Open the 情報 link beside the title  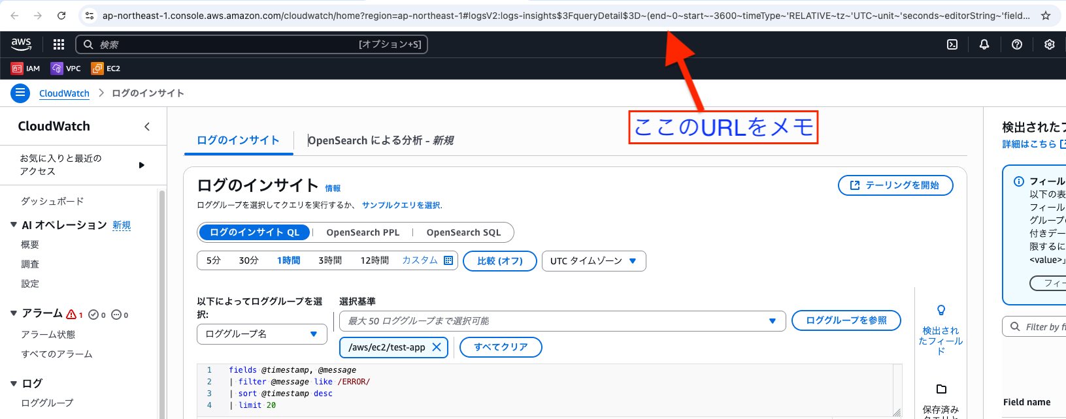[x=333, y=188]
